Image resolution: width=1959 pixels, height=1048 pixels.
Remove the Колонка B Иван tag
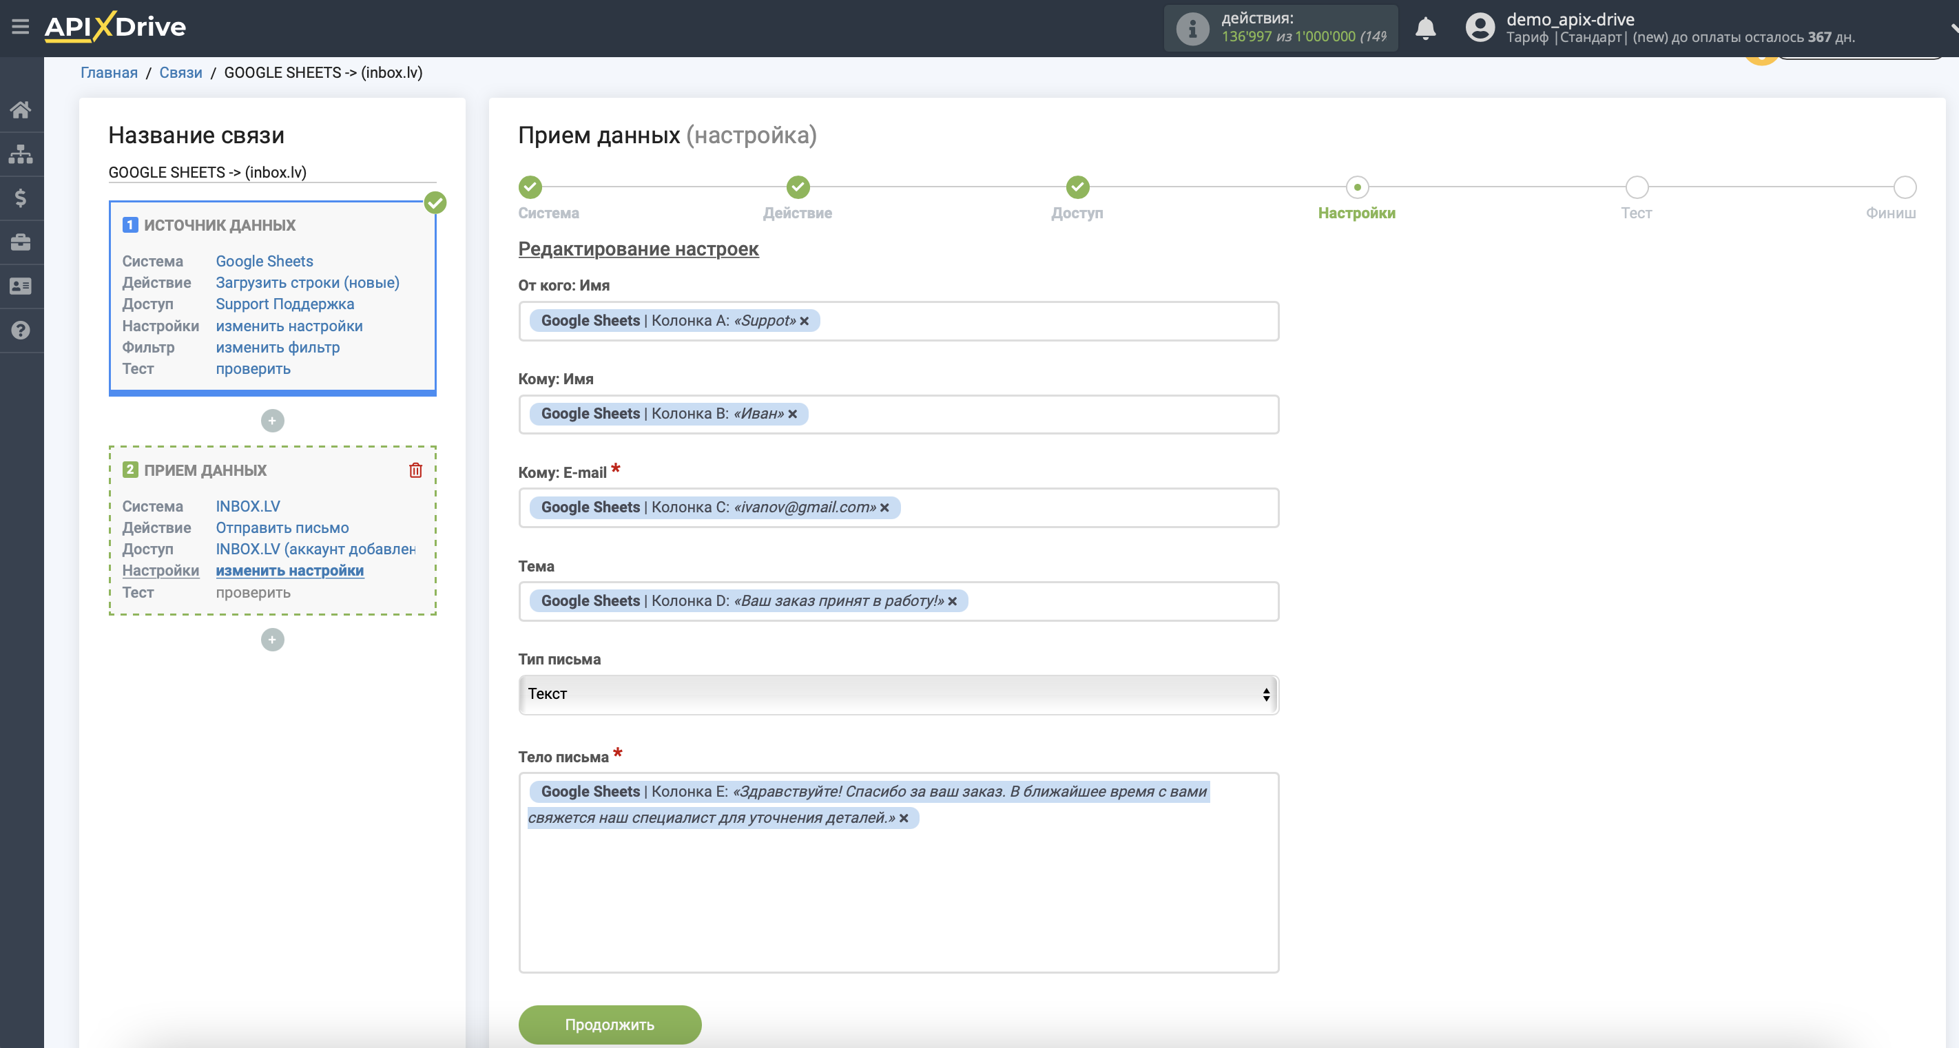point(792,415)
